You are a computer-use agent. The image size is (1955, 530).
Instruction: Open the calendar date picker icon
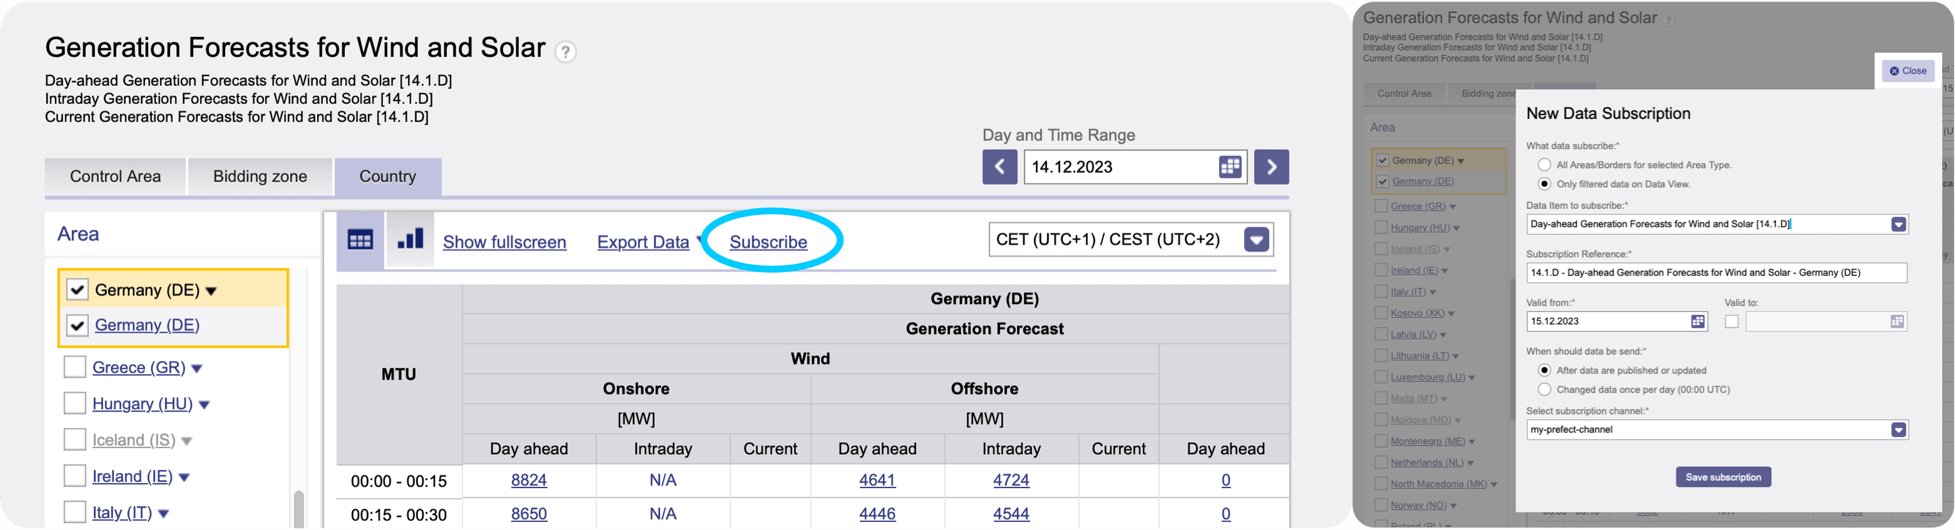(x=1230, y=167)
